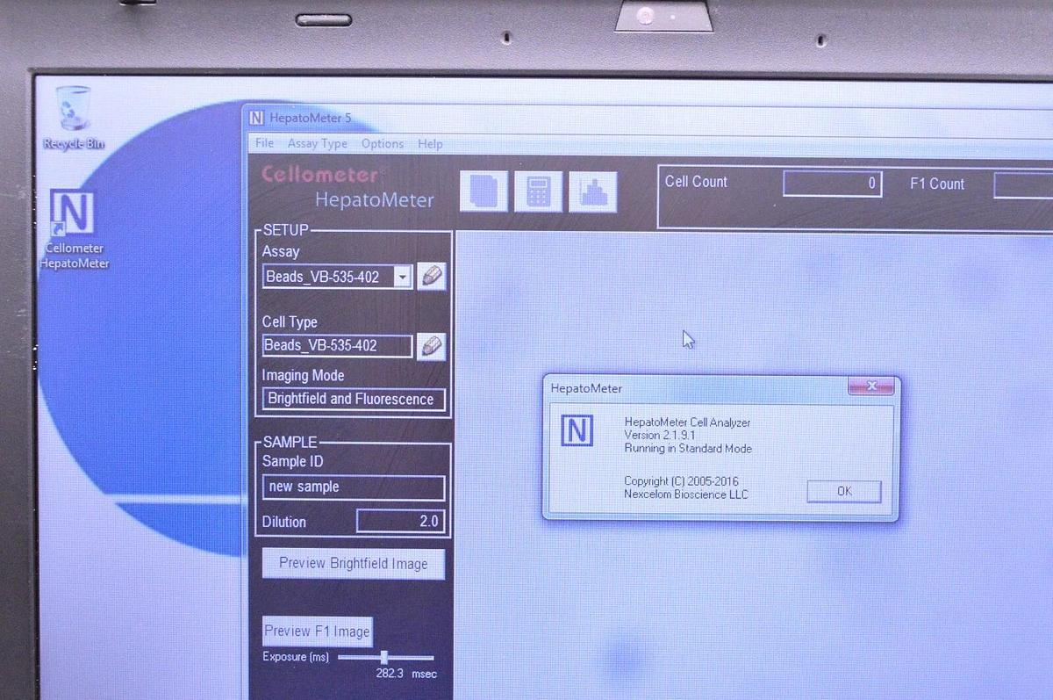Screen dimensions: 1053x700
Task: Click the F1 Count value box
Action: pyautogui.click(x=1023, y=184)
